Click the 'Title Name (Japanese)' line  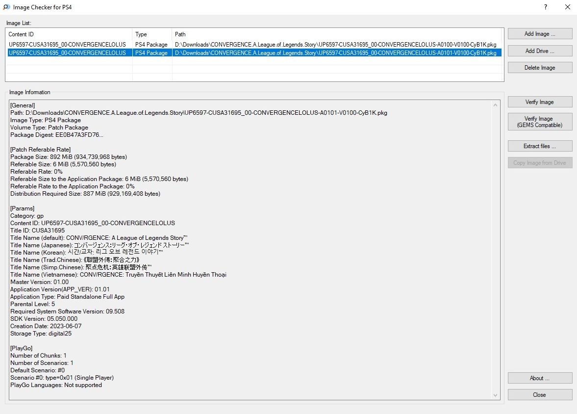tap(100, 245)
